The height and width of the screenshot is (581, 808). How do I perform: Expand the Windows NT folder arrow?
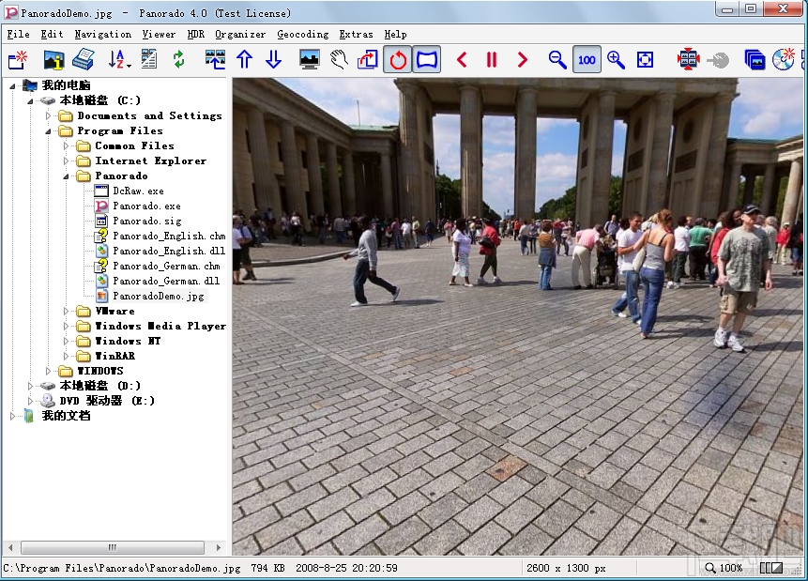[x=66, y=341]
